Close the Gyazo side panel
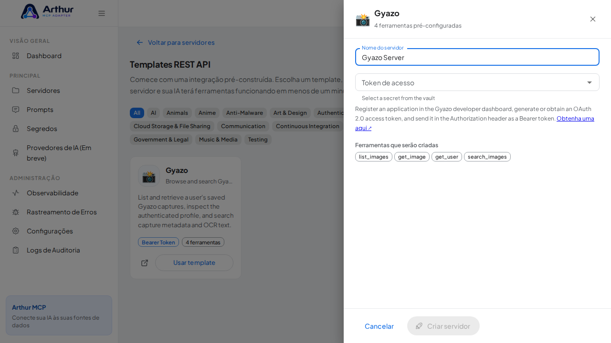 pos(593,19)
